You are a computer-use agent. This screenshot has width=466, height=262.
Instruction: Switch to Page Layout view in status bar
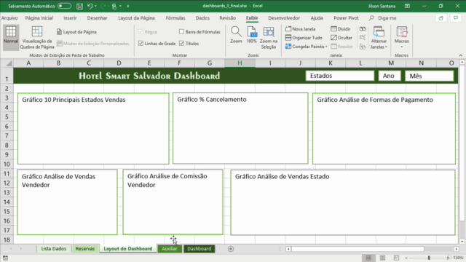tap(382, 258)
